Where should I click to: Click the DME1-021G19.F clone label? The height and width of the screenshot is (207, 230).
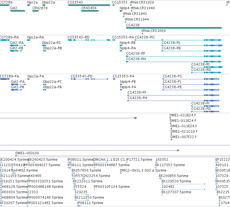[x=184, y=132]
